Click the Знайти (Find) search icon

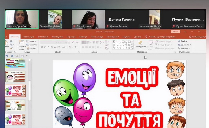point(179,41)
